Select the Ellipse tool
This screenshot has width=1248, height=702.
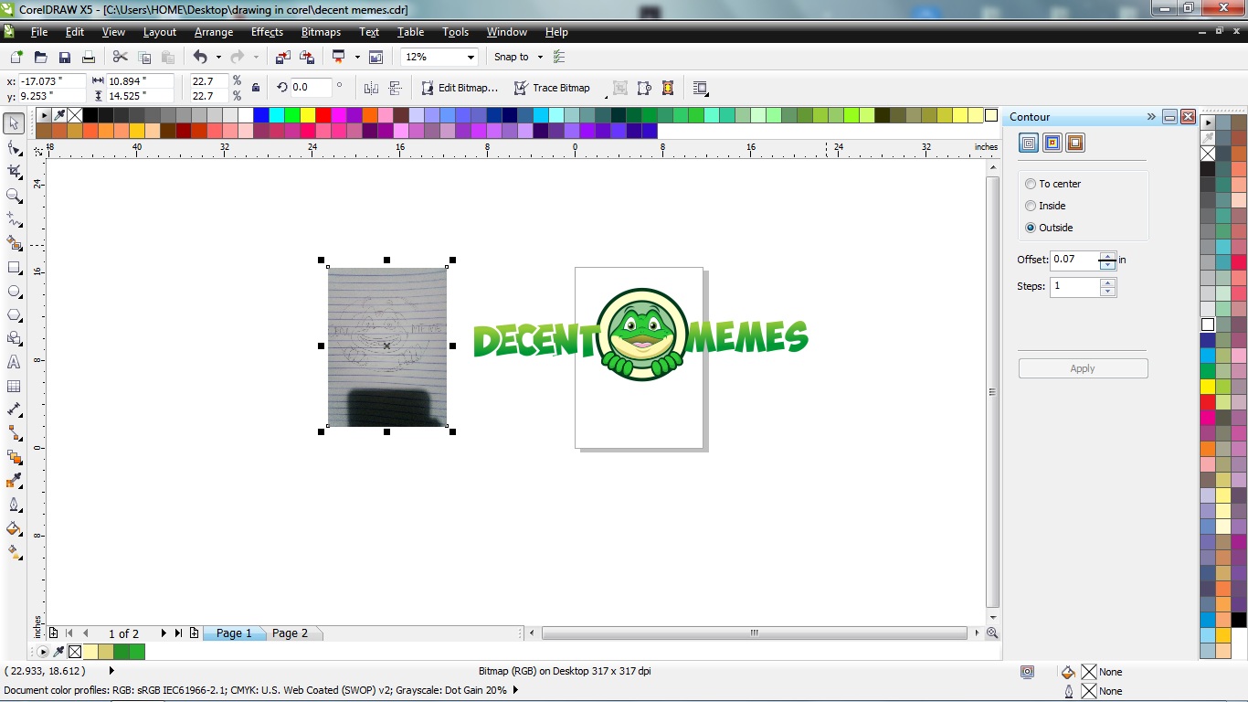[14, 292]
